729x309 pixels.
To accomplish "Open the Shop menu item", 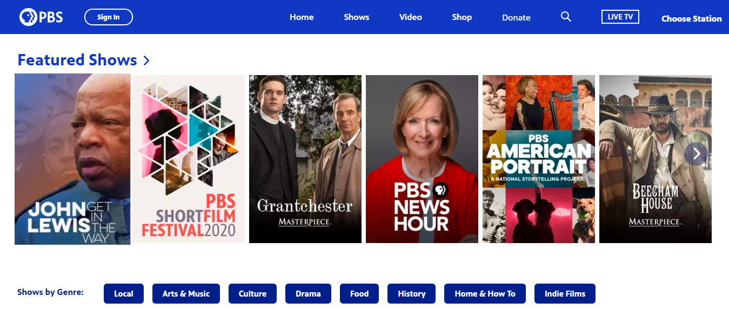I will coord(462,17).
